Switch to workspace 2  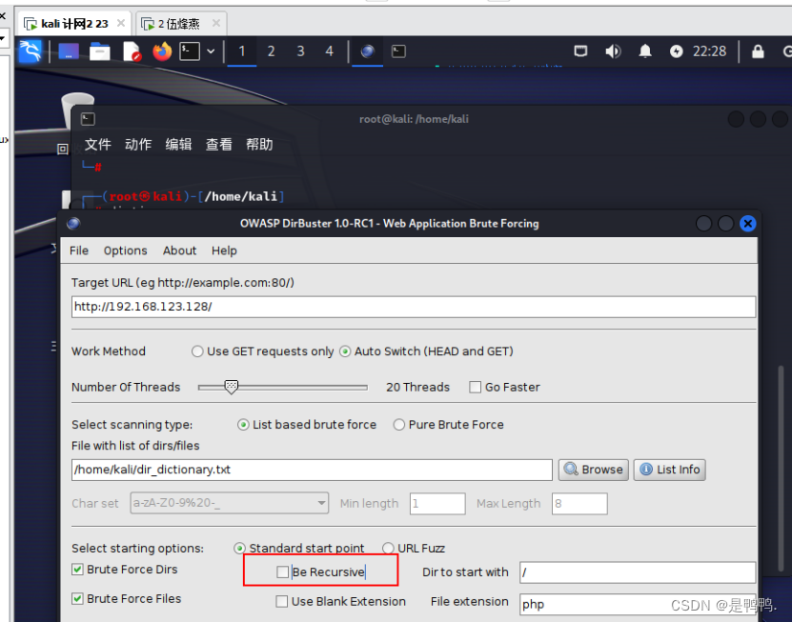272,51
